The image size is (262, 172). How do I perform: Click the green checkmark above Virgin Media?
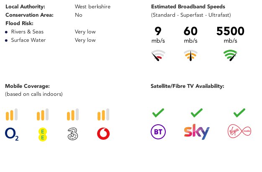pos(239,113)
